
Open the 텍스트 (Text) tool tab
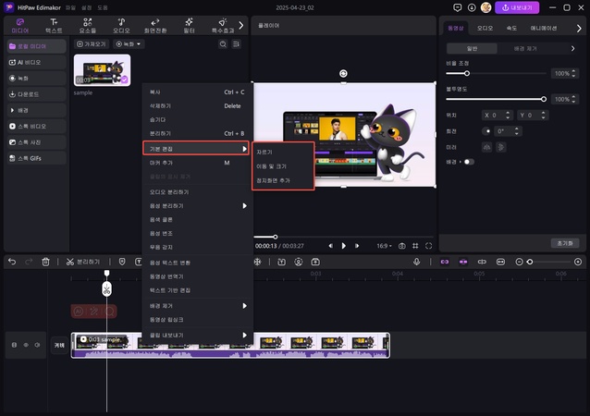click(54, 26)
